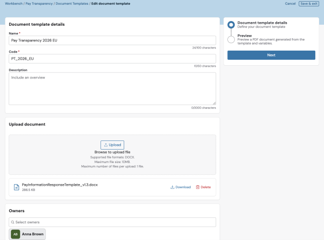This screenshot has width=324, height=240.
Task: Focus the Name input field
Action: [x=112, y=40]
